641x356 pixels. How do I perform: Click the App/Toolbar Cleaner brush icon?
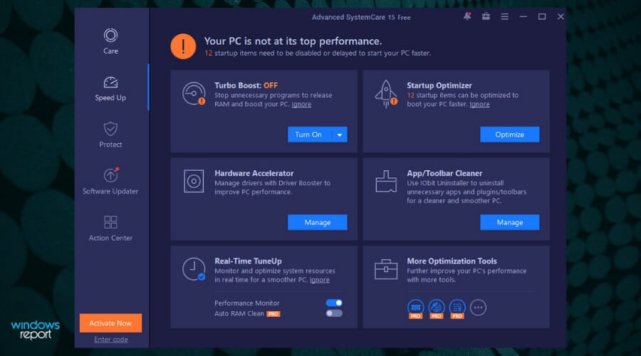[386, 181]
